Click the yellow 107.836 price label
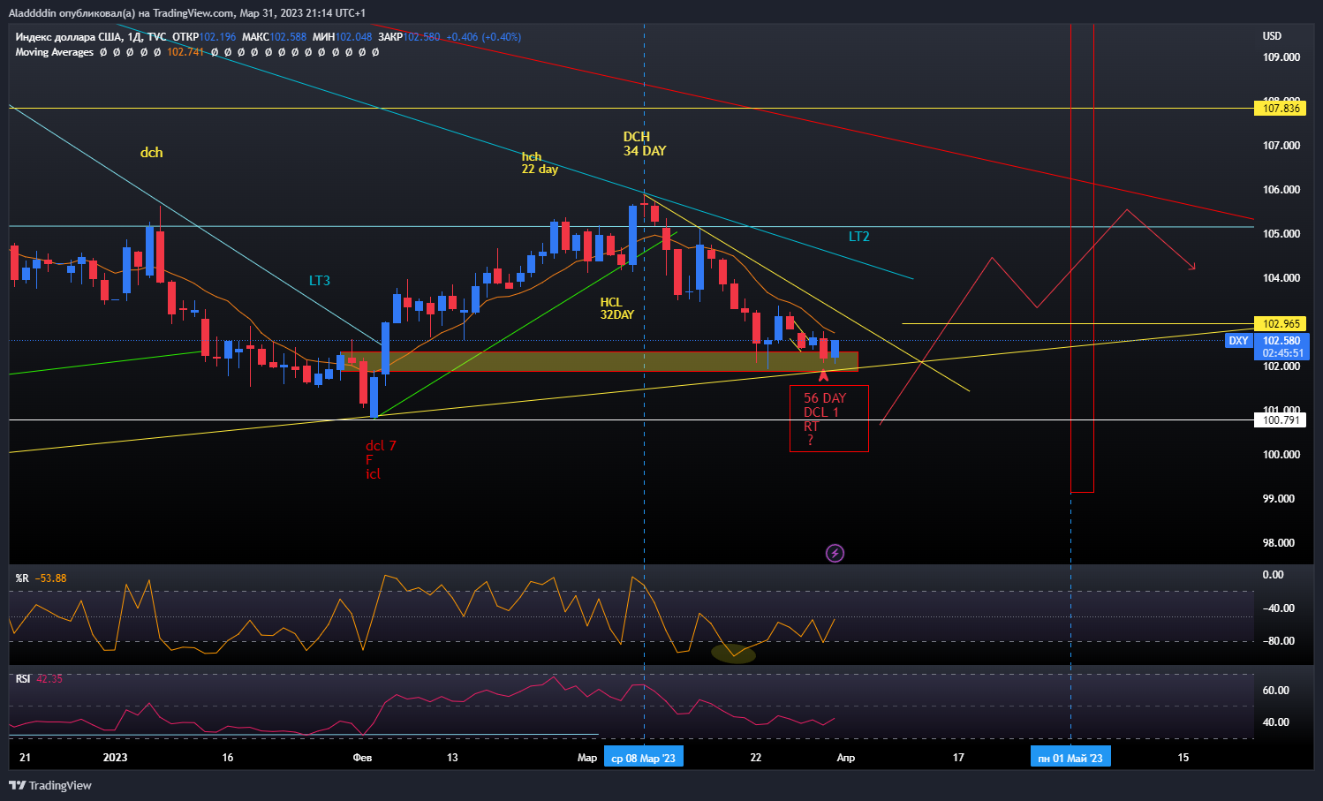The width and height of the screenshot is (1323, 801). coord(1281,109)
